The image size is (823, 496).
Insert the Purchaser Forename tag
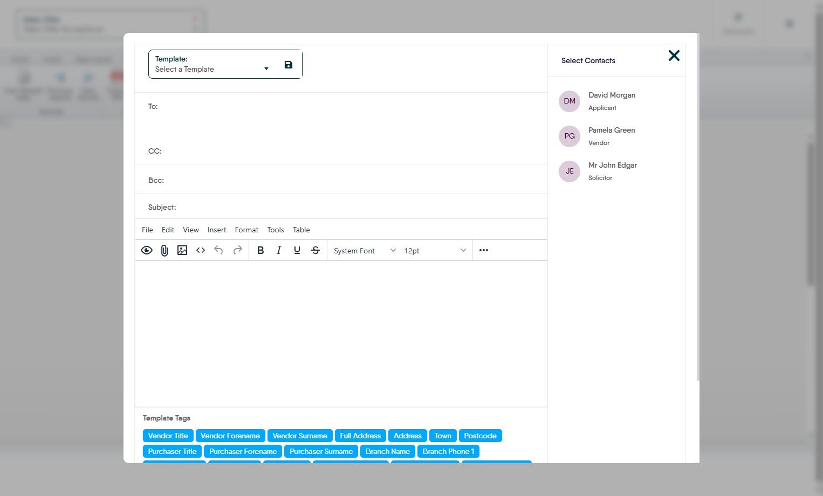243,451
